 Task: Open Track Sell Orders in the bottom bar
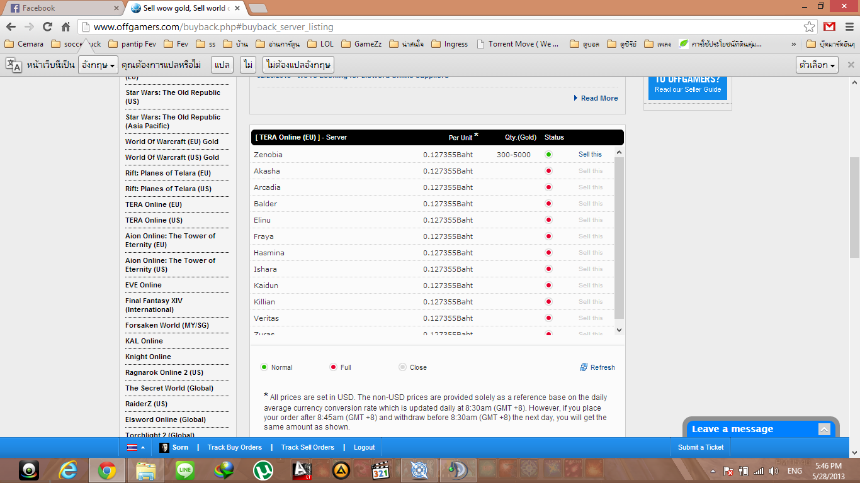pyautogui.click(x=308, y=447)
